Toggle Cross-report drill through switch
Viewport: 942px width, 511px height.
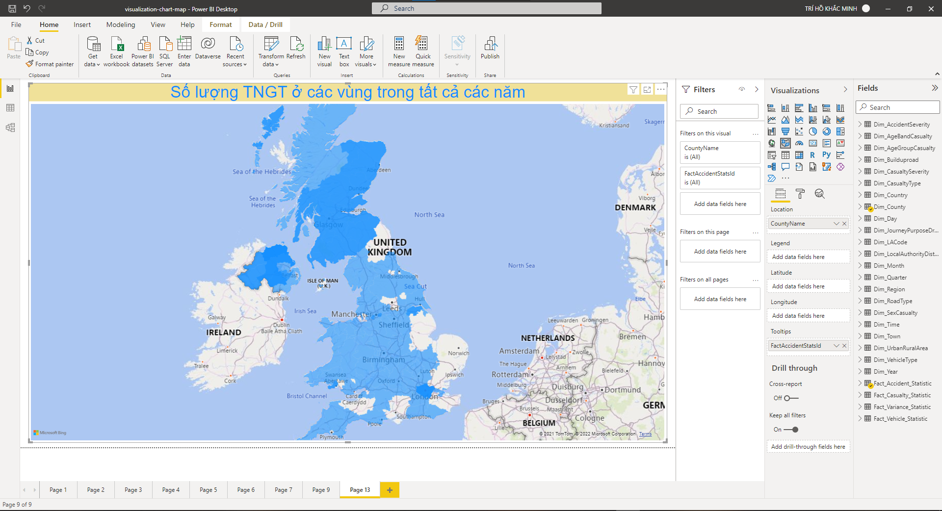(x=791, y=398)
